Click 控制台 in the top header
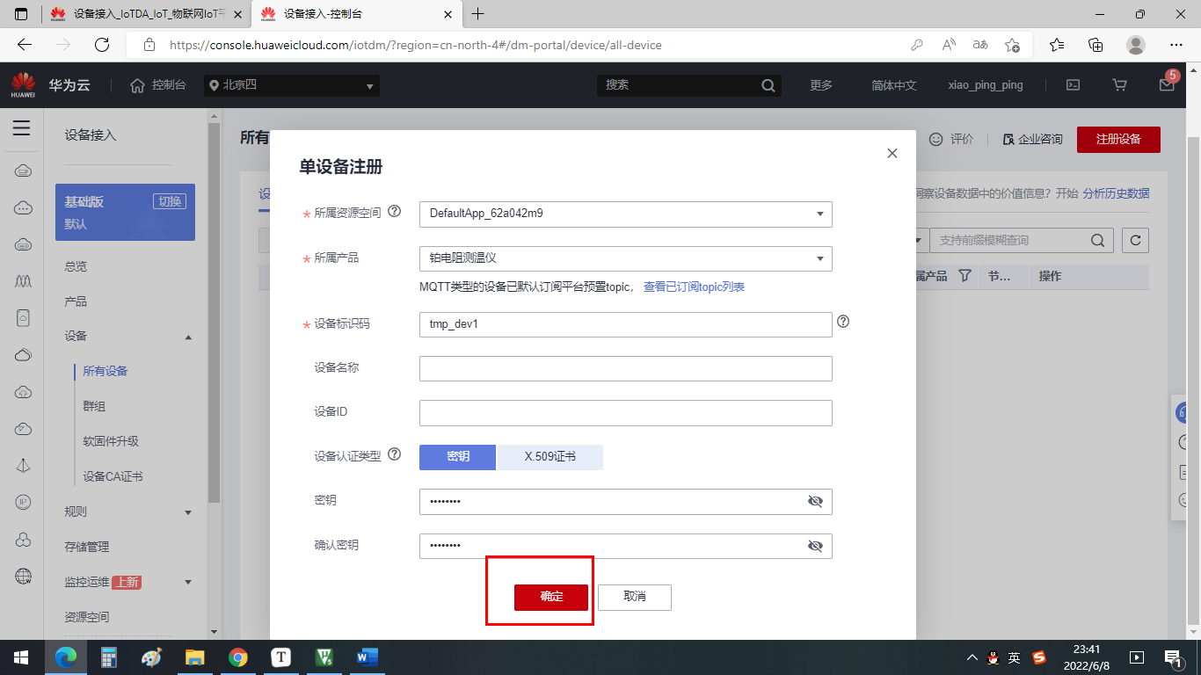The image size is (1201, 675). point(158,85)
